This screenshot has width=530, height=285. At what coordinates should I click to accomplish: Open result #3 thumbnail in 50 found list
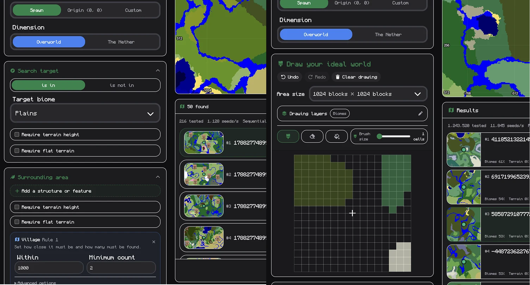[x=204, y=206]
